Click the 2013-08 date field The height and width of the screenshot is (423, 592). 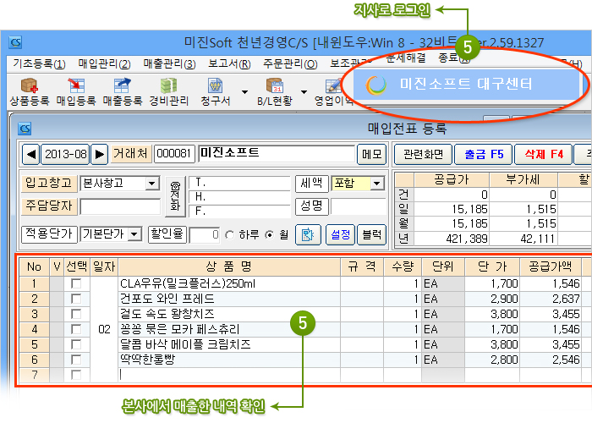tap(65, 154)
